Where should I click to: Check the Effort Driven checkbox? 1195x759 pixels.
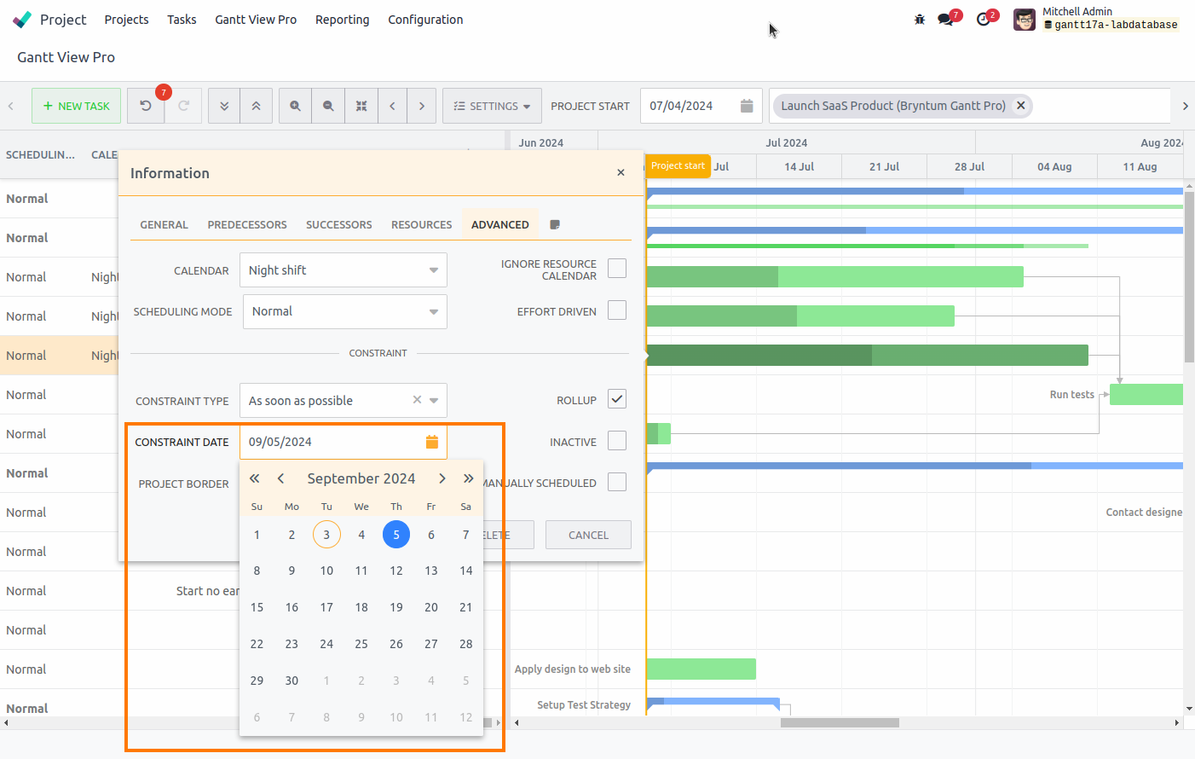coord(616,310)
